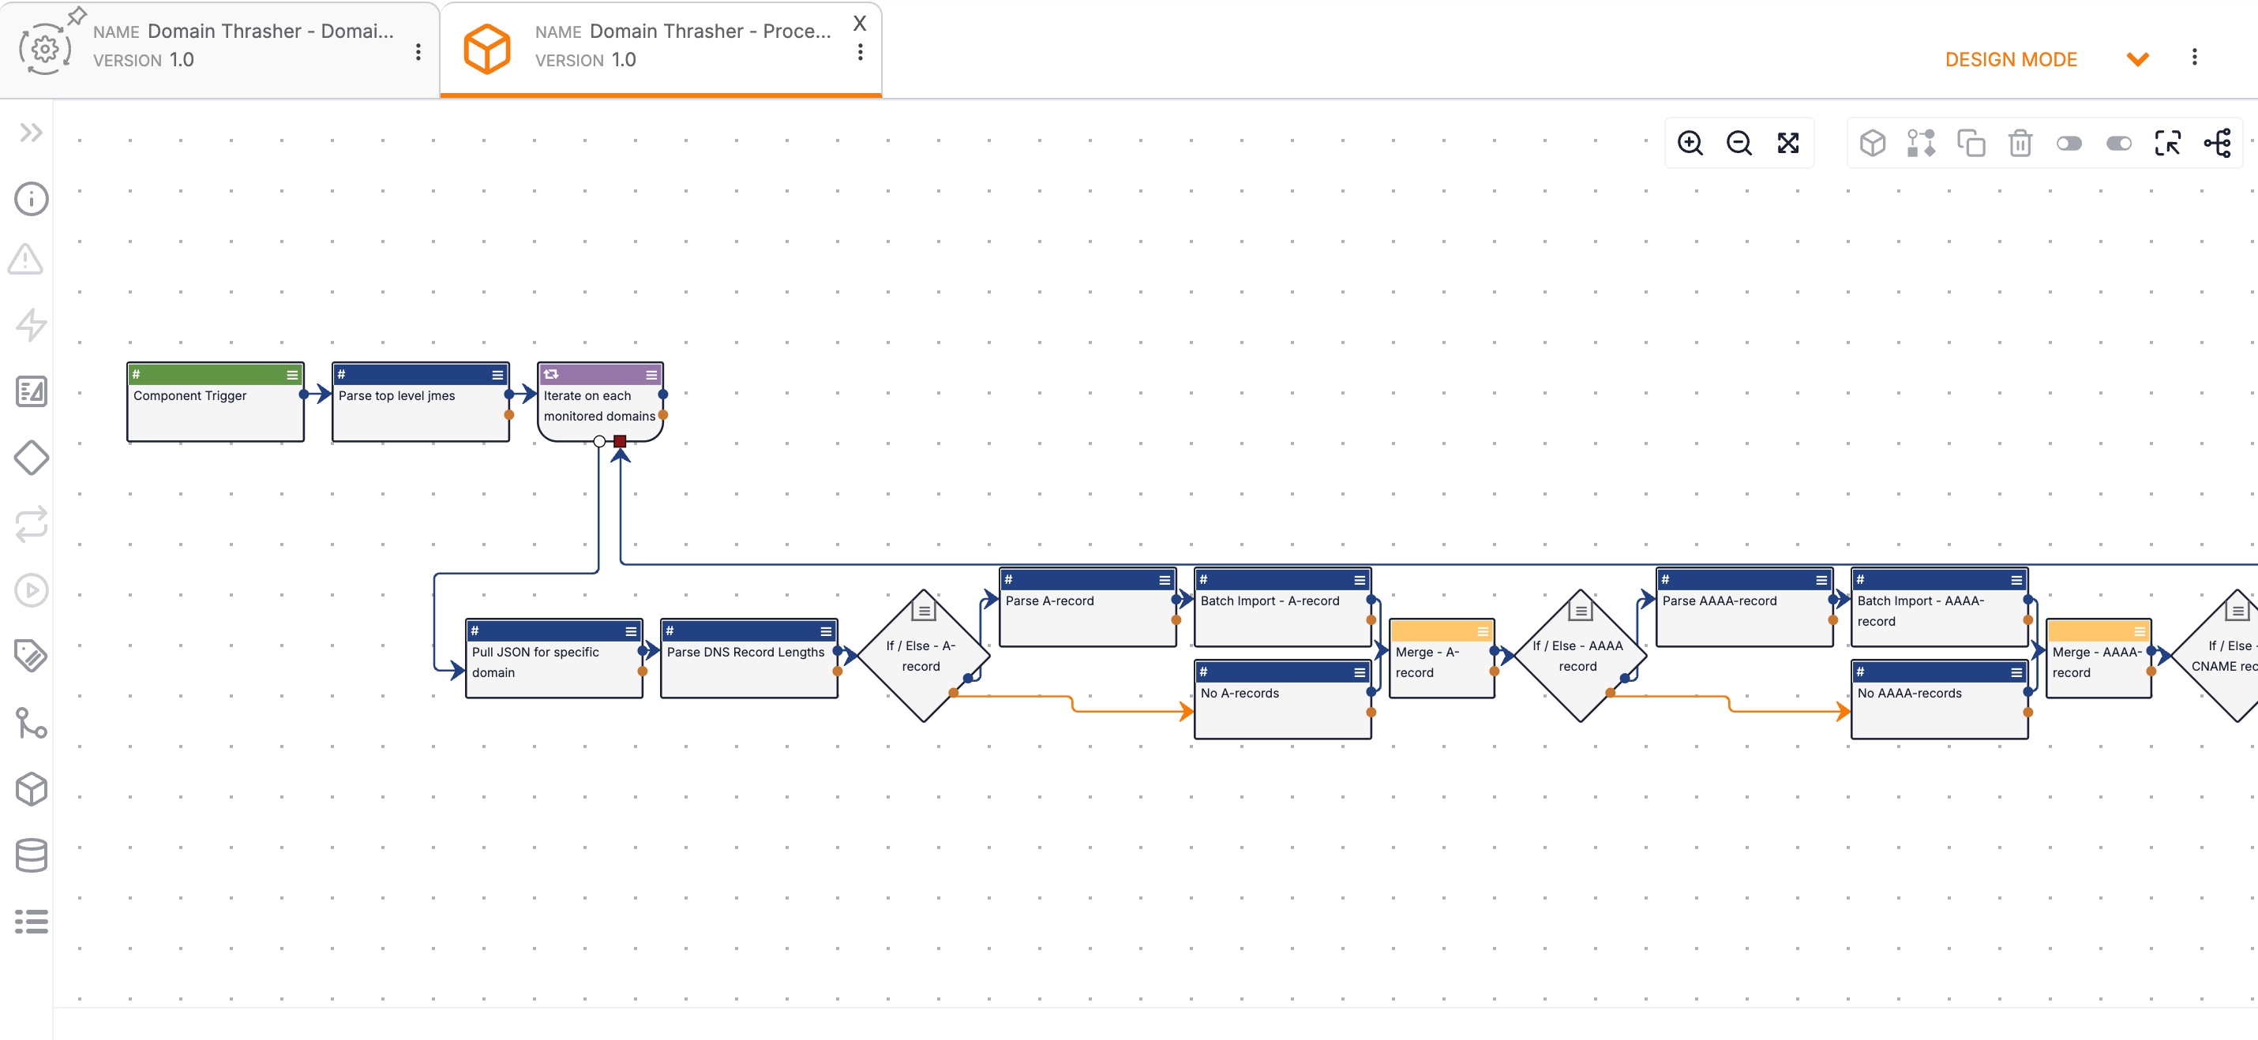Image resolution: width=2258 pixels, height=1040 pixels.
Task: Click the pin icon on first tab
Action: tap(77, 16)
